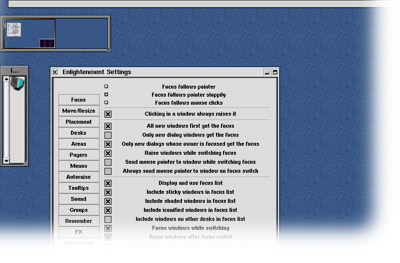Go to the Tooltips tab

pyautogui.click(x=78, y=187)
